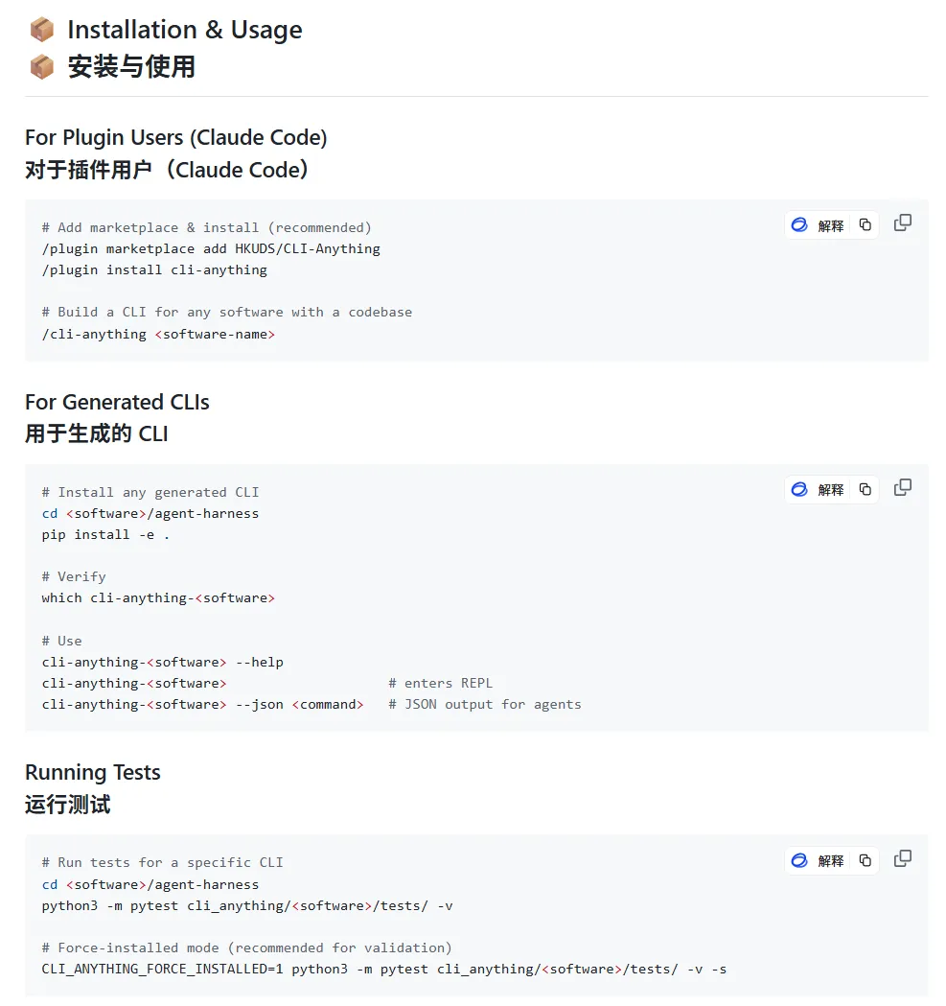Image resolution: width=946 pixels, height=1006 pixels.
Task: Click the 安装与使用 Chinese heading text
Action: [x=131, y=66]
